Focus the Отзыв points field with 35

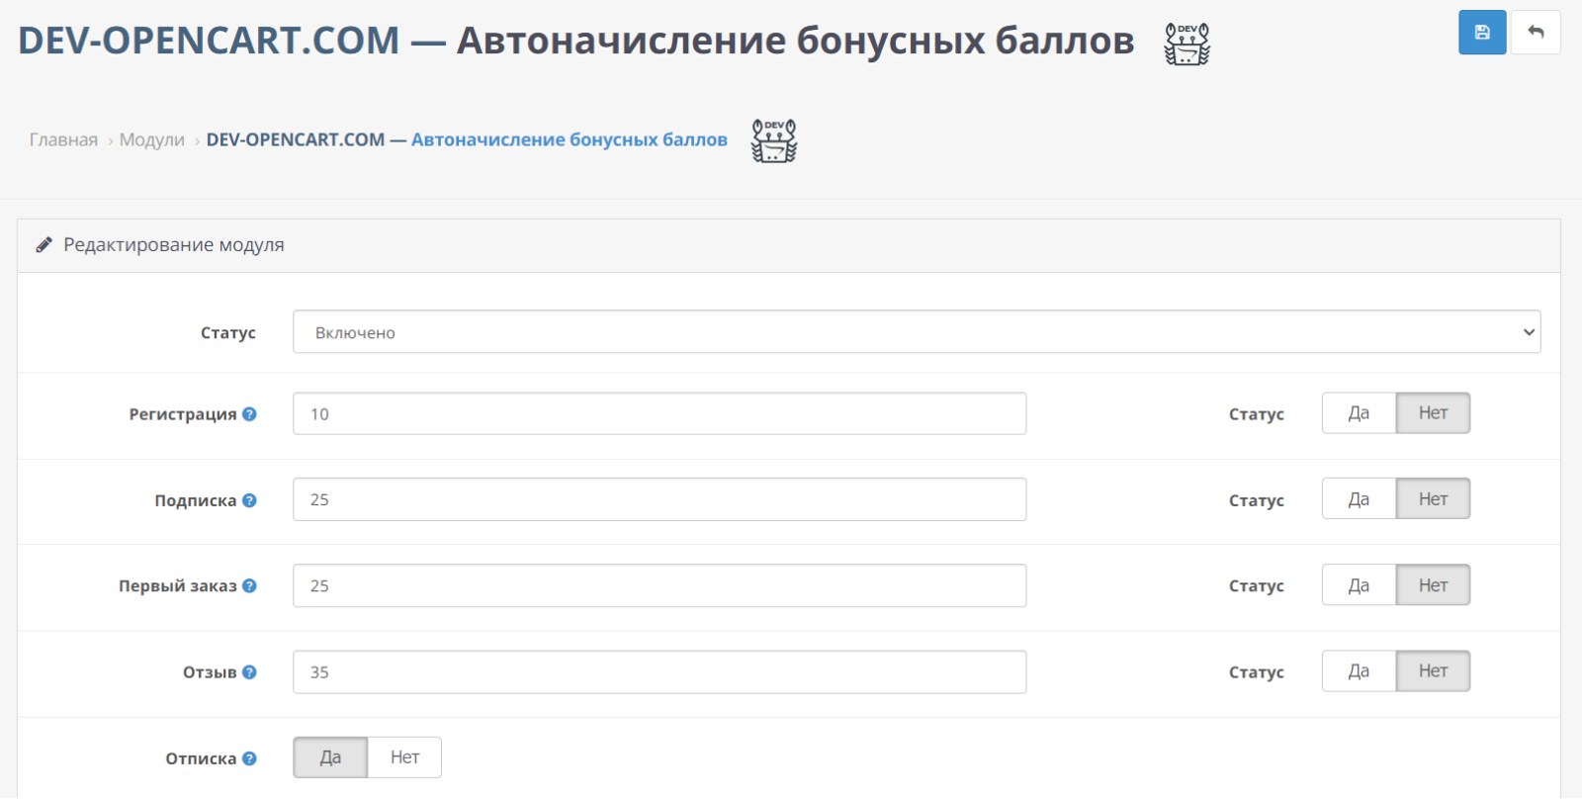tap(659, 671)
